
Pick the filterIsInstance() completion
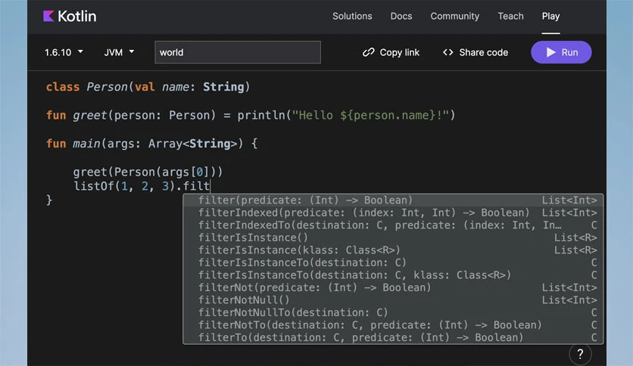[x=393, y=237]
